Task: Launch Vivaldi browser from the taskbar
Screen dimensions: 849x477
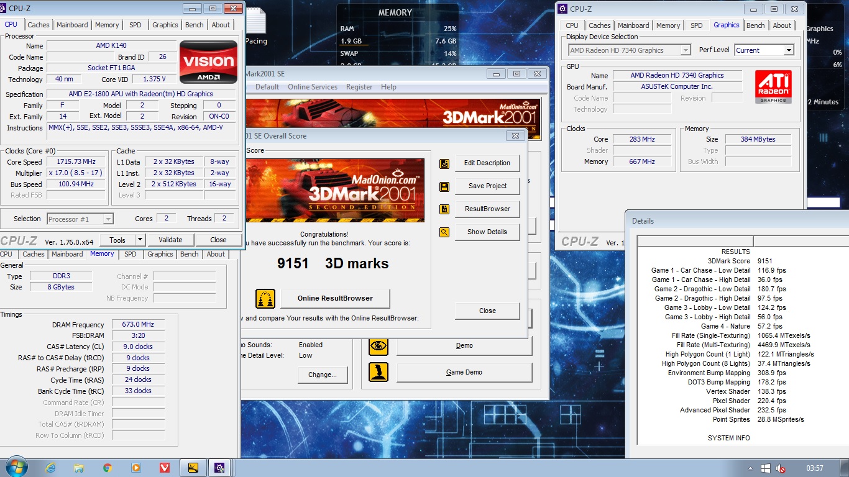Action: [x=165, y=468]
